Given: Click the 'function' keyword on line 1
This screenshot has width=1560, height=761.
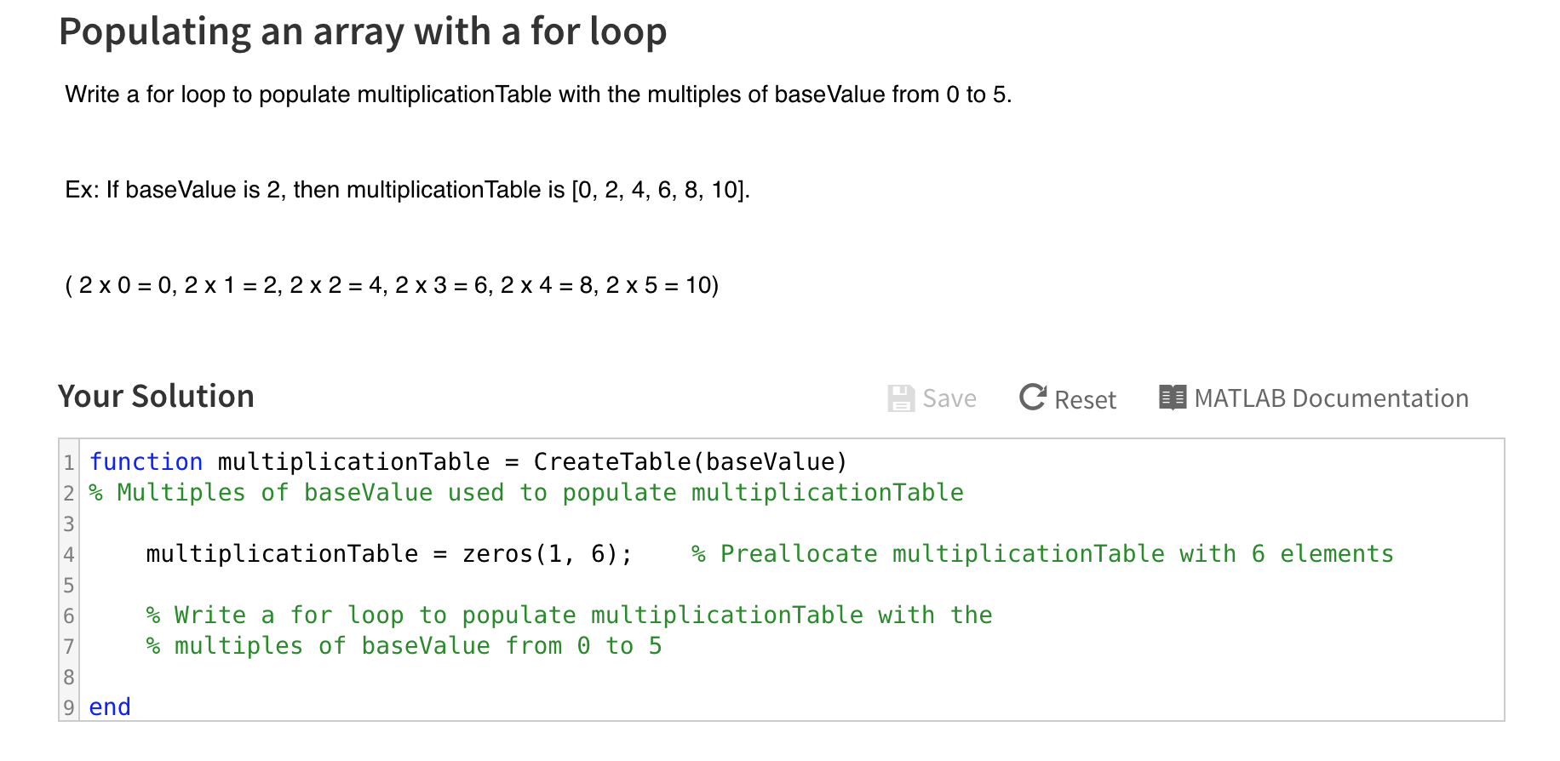Looking at the screenshot, I should coord(146,461).
